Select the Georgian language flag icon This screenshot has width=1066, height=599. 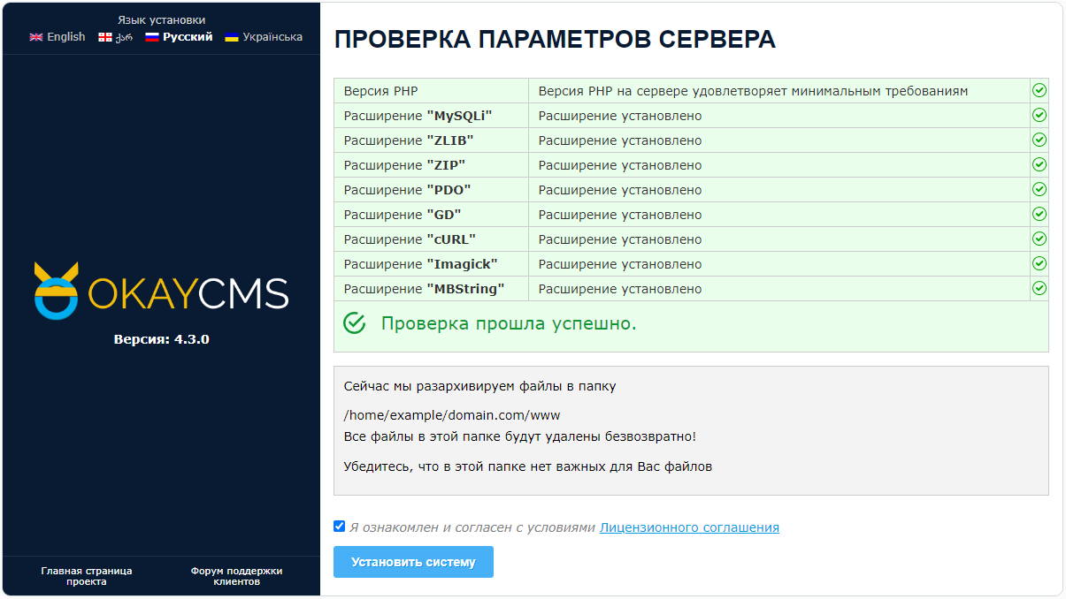106,37
